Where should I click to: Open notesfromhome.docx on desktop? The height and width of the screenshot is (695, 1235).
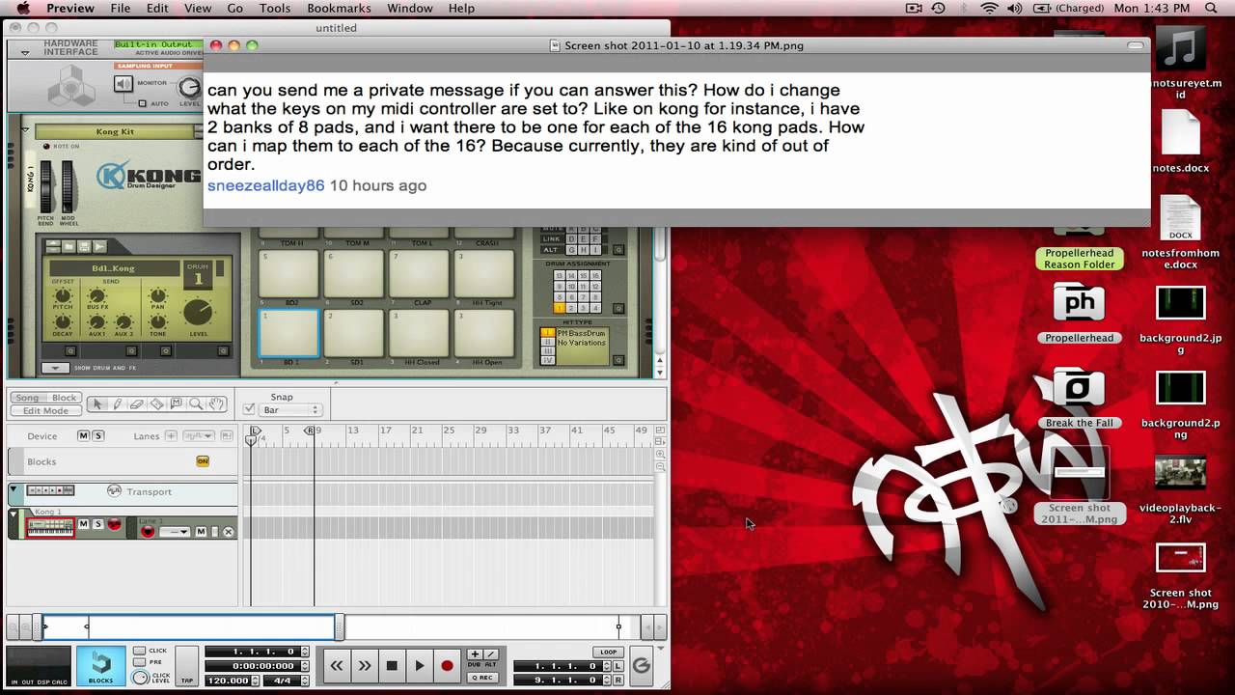coord(1180,219)
